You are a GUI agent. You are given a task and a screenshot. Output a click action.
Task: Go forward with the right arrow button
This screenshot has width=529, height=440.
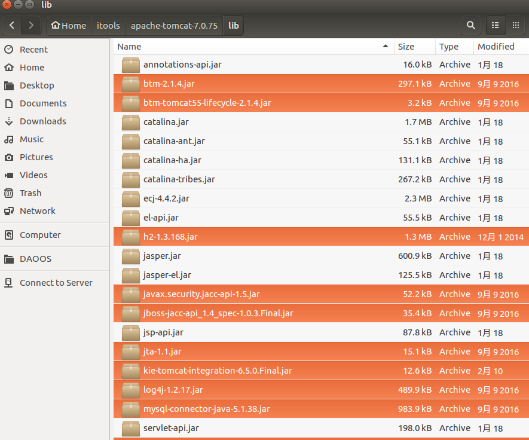pos(31,25)
